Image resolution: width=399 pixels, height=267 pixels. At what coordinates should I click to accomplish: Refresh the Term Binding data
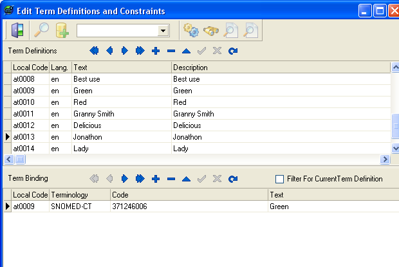pos(232,179)
